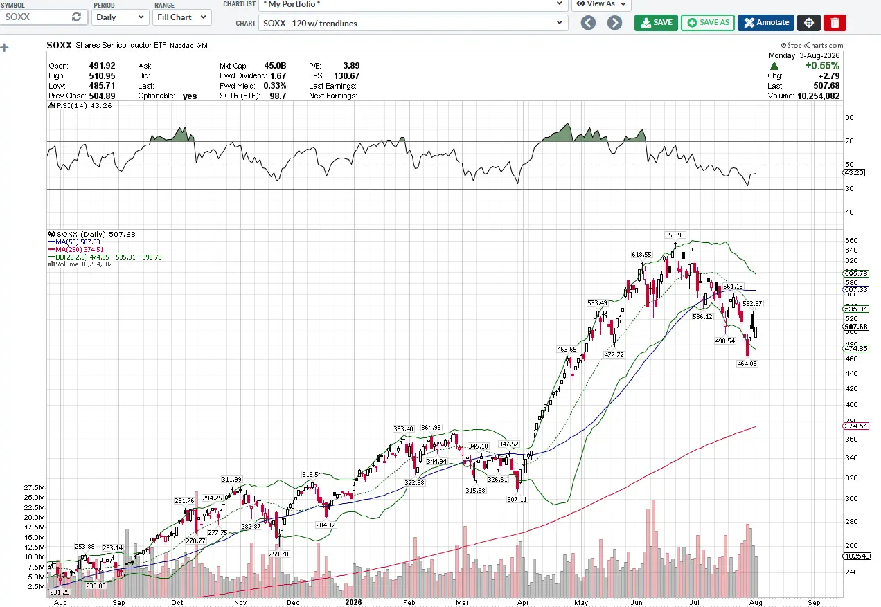Click the crosshair inspect icon button
Screen dimensions: 881x607
808,23
